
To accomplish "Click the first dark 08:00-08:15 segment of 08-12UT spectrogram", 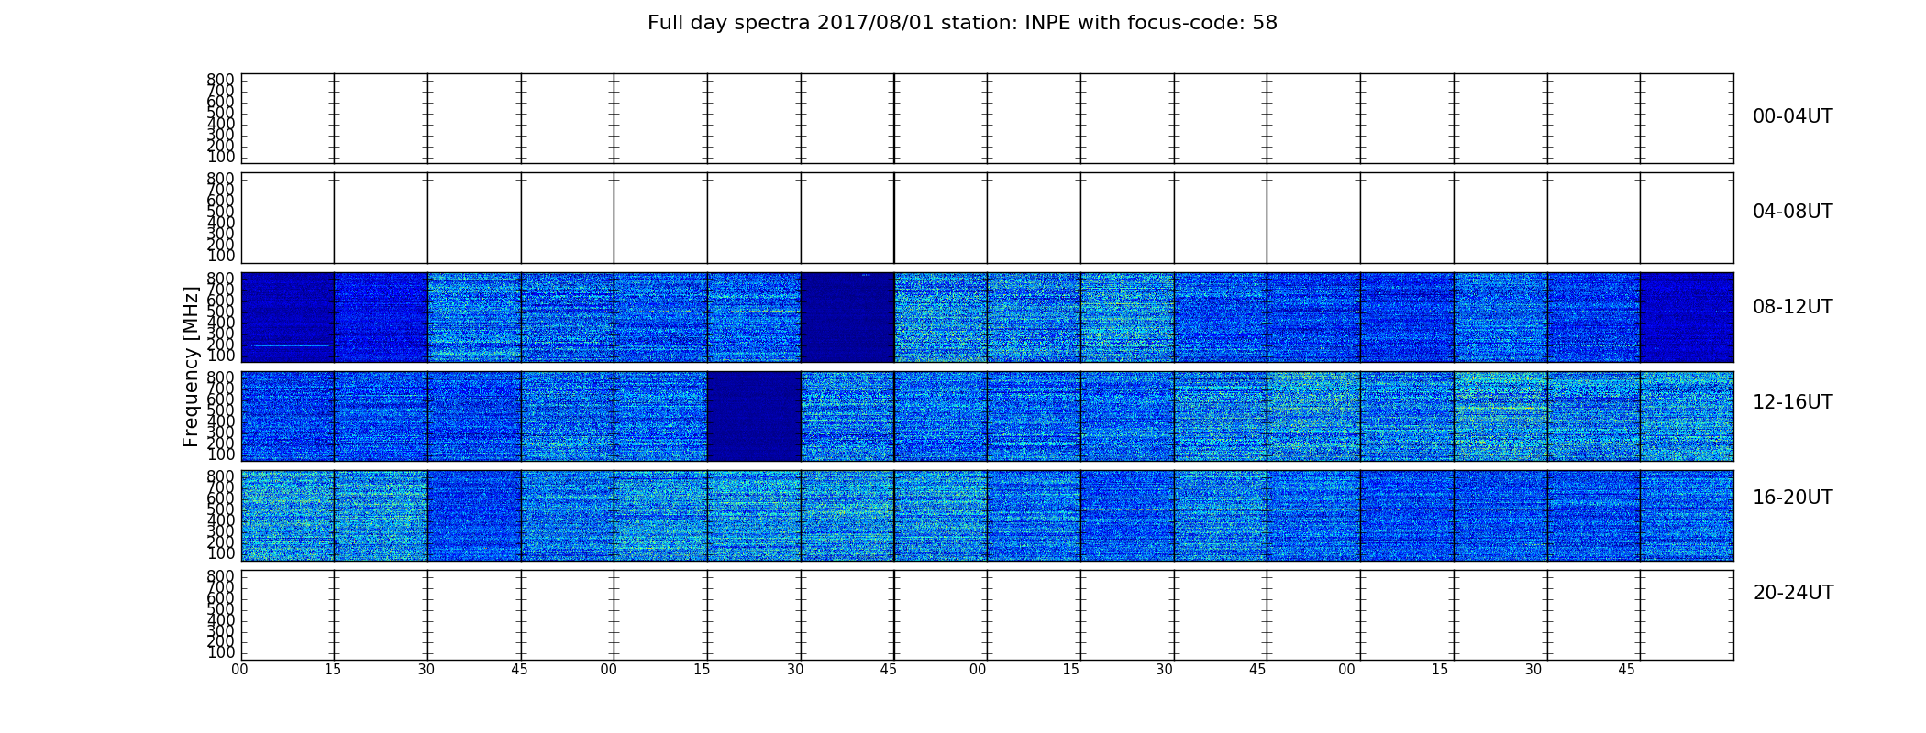I will [288, 317].
